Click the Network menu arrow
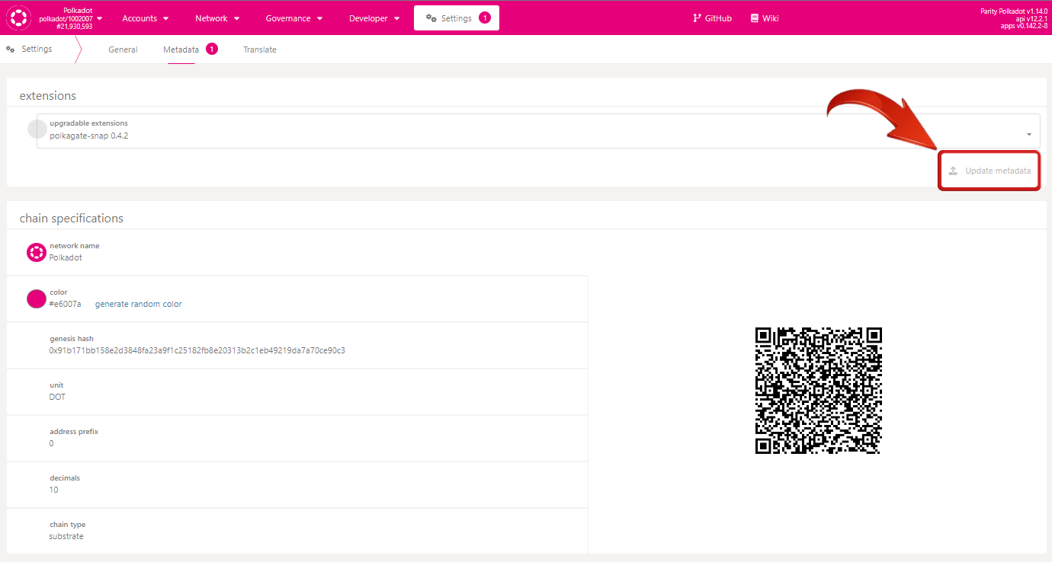The height and width of the screenshot is (562, 1052). pos(237,18)
